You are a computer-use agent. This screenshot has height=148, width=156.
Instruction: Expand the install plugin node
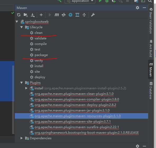26,88
